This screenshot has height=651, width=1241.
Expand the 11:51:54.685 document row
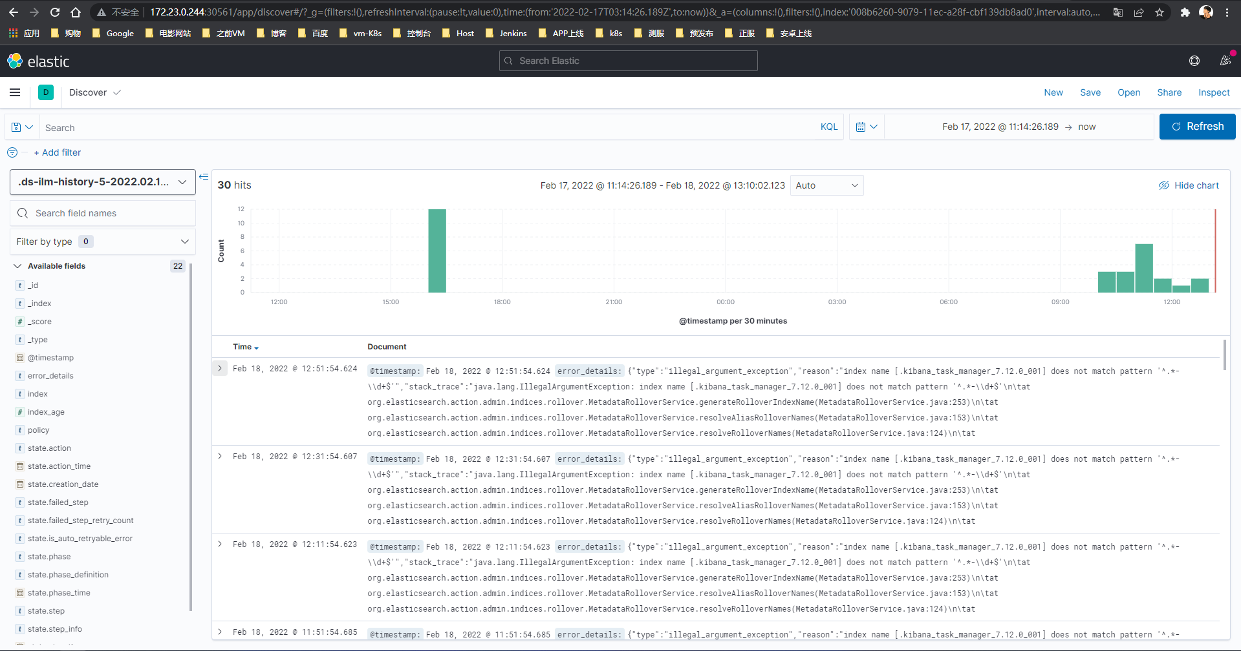pyautogui.click(x=220, y=632)
